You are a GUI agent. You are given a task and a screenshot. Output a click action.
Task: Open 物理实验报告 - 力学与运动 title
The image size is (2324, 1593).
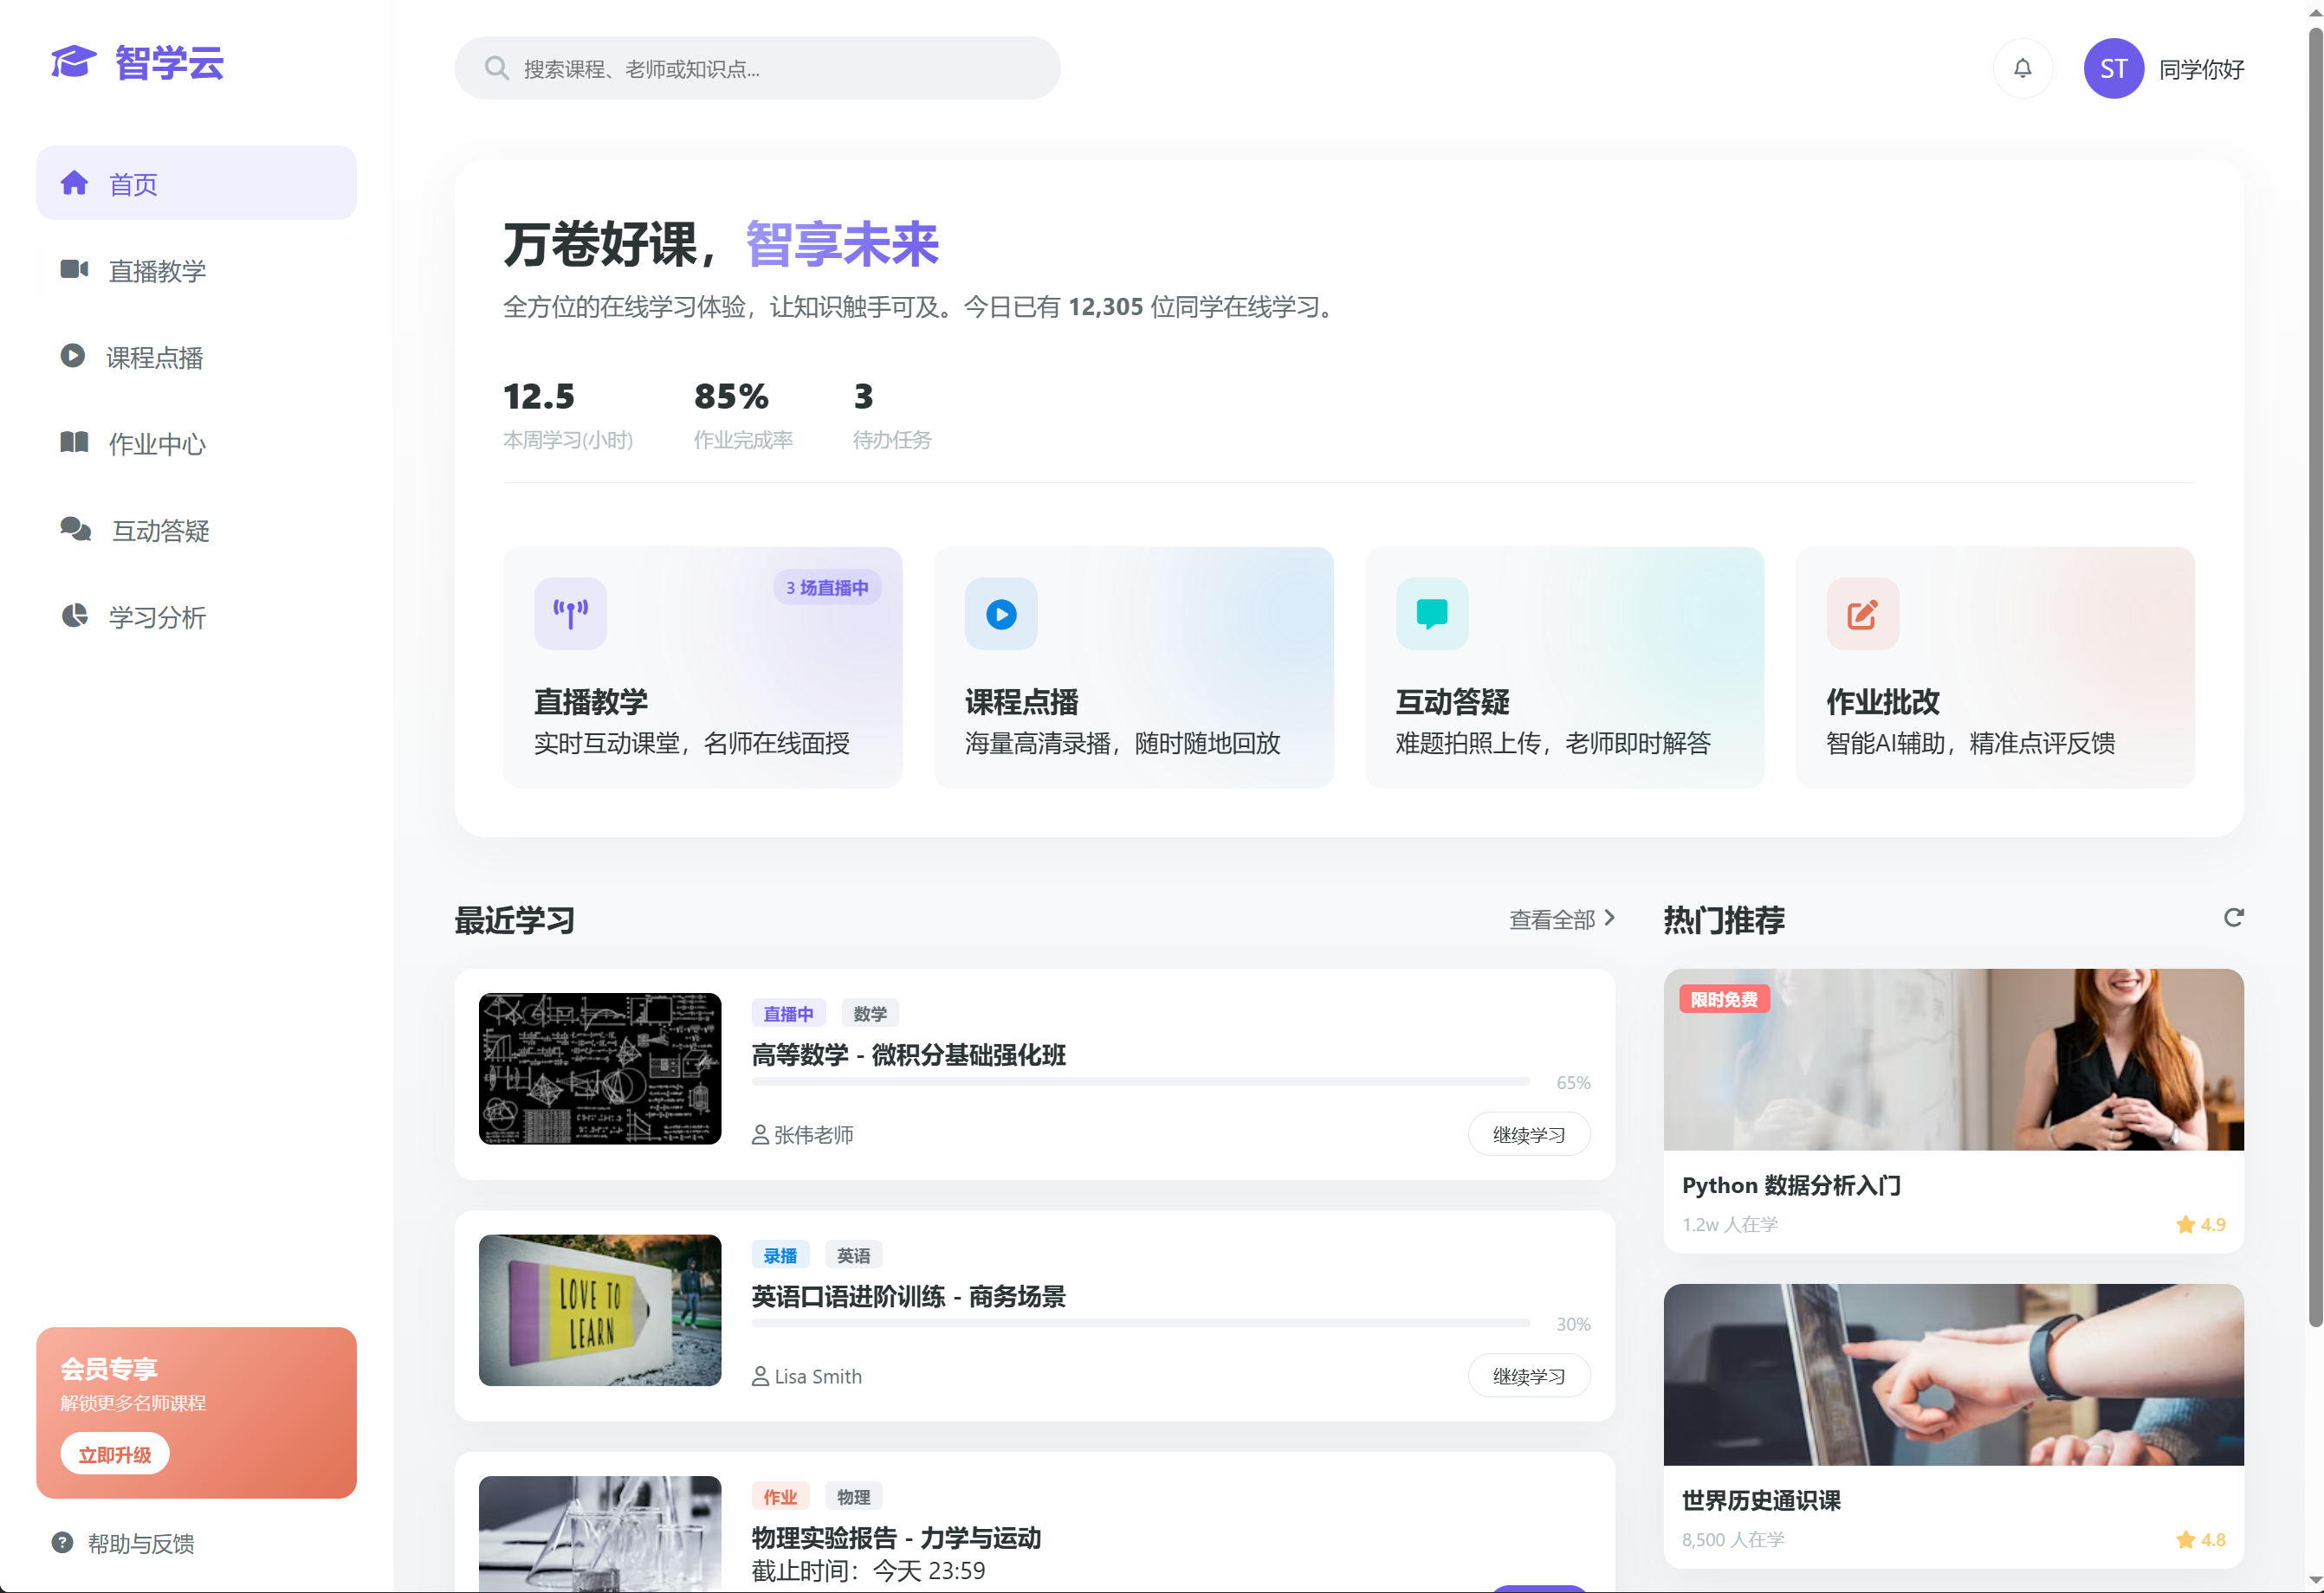click(x=896, y=1537)
